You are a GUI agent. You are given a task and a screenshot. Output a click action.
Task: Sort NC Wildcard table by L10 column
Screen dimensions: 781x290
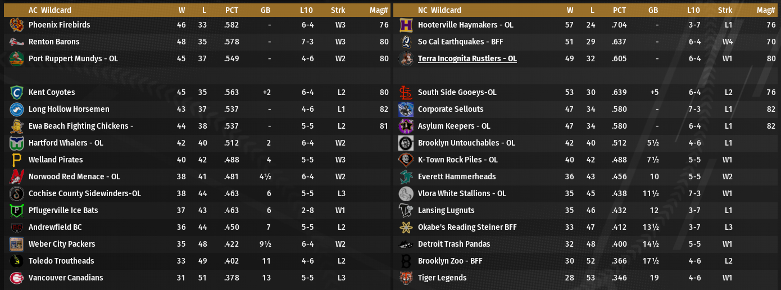point(693,10)
